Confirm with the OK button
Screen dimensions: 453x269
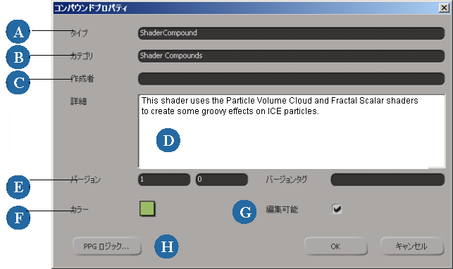[x=336, y=246]
